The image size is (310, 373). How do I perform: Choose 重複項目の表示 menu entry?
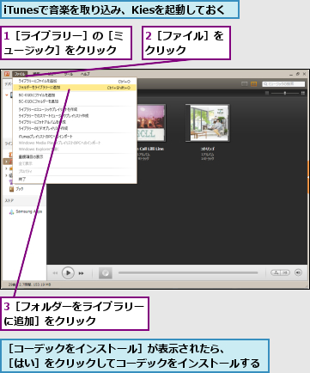(x=75, y=156)
